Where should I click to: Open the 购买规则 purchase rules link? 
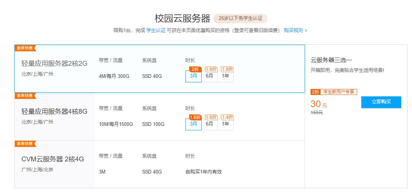coord(296,30)
